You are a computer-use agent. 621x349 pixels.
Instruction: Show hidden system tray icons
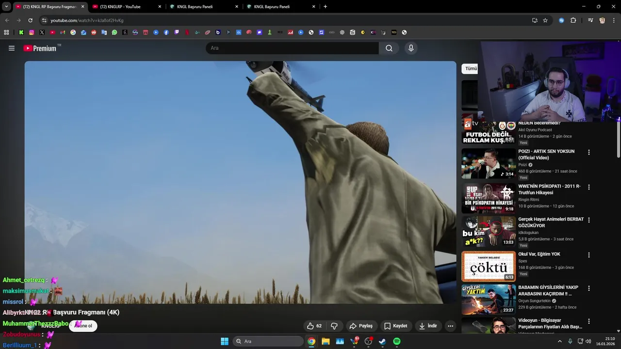click(x=559, y=341)
